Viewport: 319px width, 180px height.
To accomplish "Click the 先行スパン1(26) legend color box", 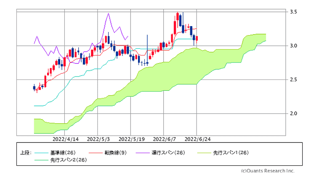I will tap(204, 153).
